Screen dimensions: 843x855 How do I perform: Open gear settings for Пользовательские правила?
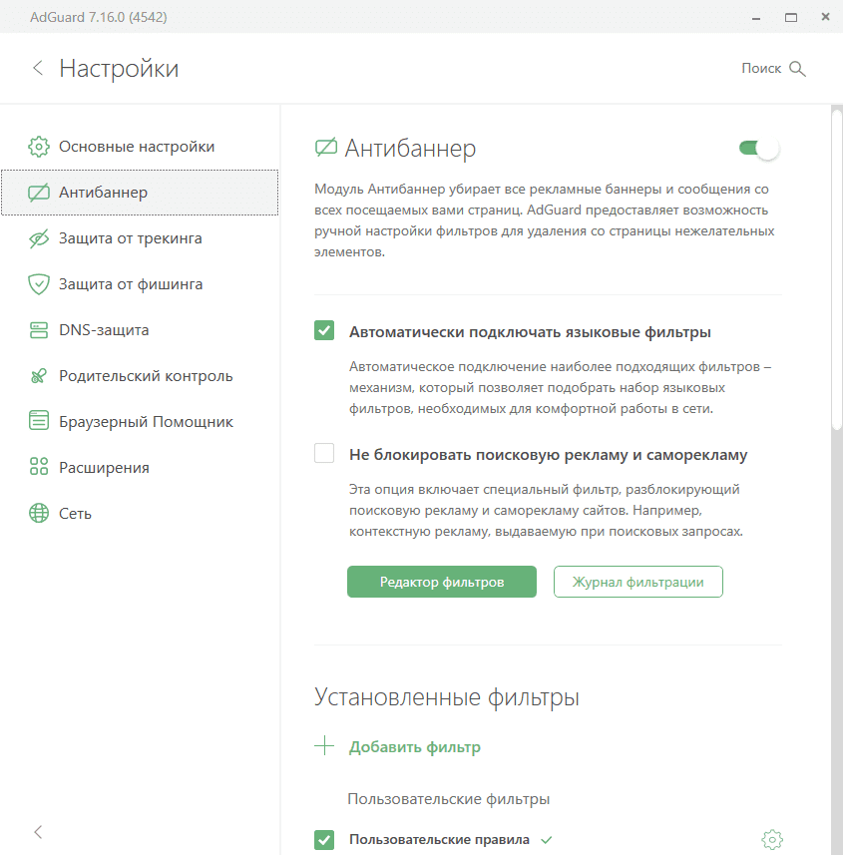(x=772, y=840)
